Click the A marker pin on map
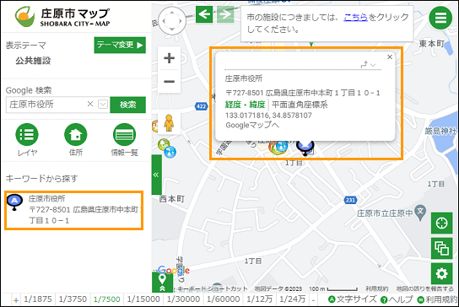Image resolution: width=459 pixels, height=307 pixels. 305,148
